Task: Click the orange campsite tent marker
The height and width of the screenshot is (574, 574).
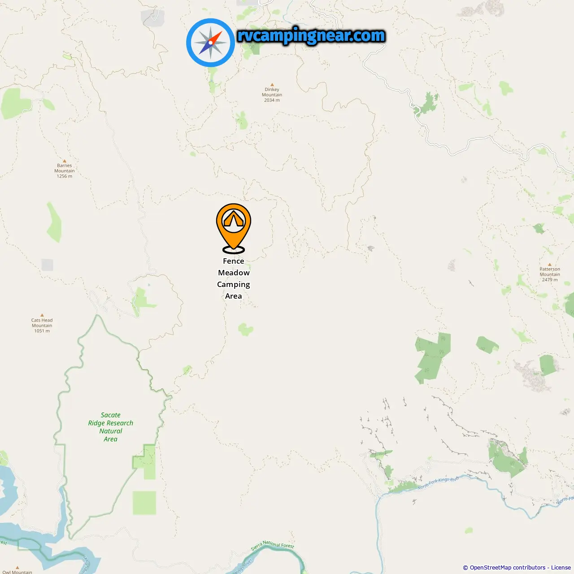Action: tap(233, 226)
